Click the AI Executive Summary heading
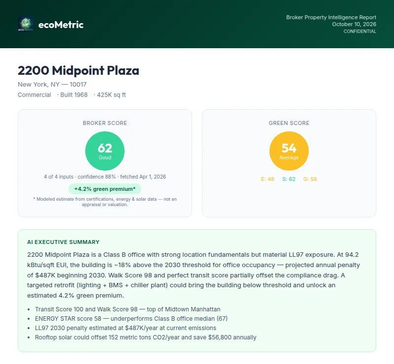Screen dimensions: 394x364 (x=64, y=242)
